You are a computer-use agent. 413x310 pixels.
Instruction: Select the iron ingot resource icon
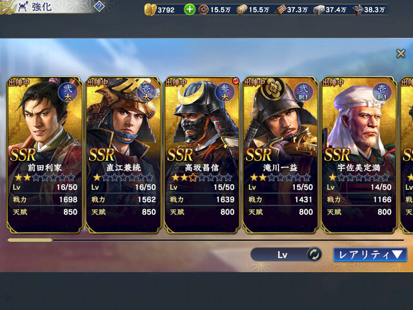coord(319,10)
